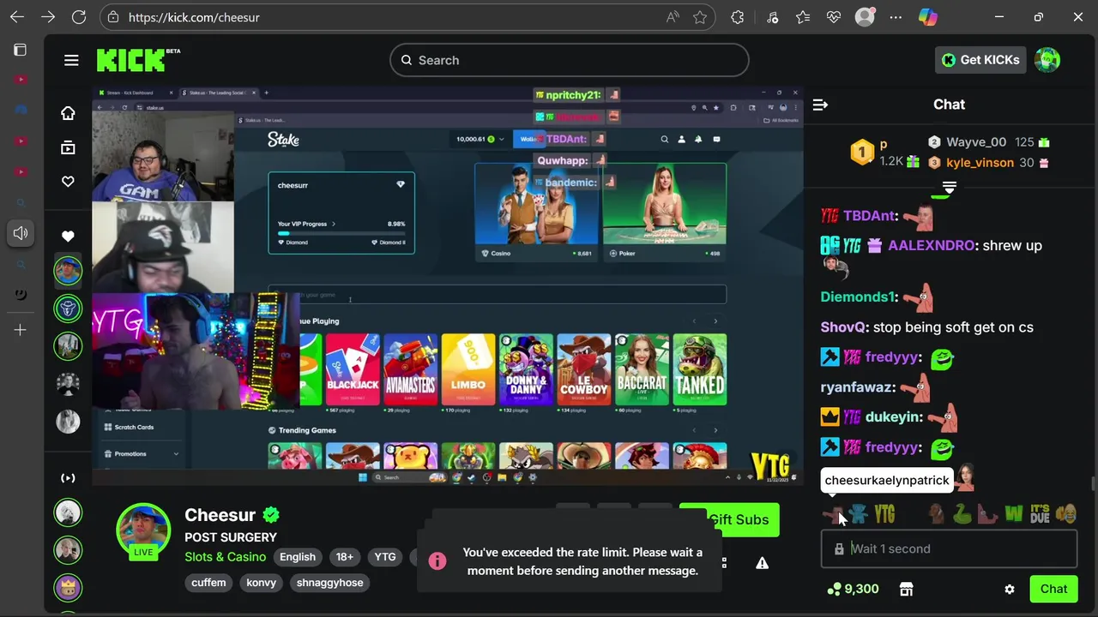Click Cheesur's live channel avatar

pos(143,530)
